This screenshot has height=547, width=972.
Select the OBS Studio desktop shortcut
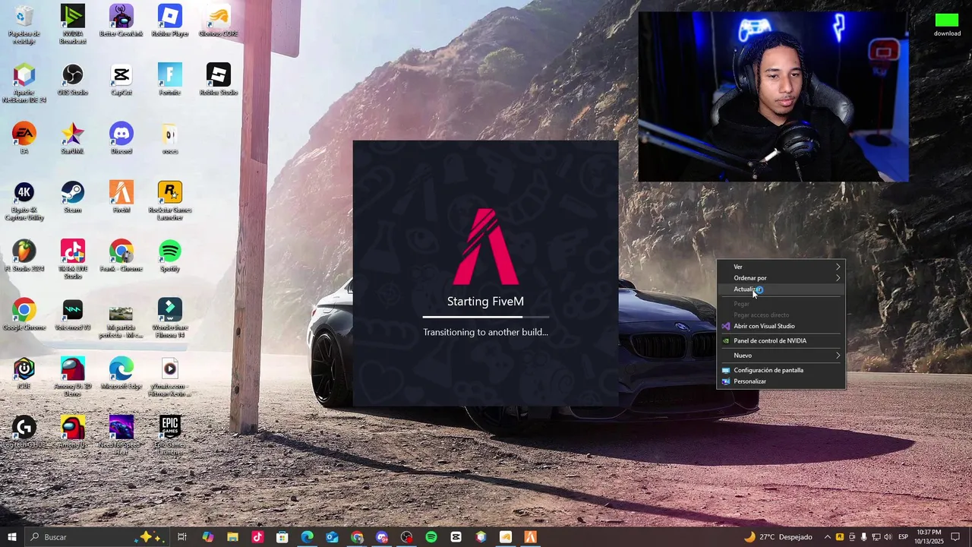(x=73, y=80)
